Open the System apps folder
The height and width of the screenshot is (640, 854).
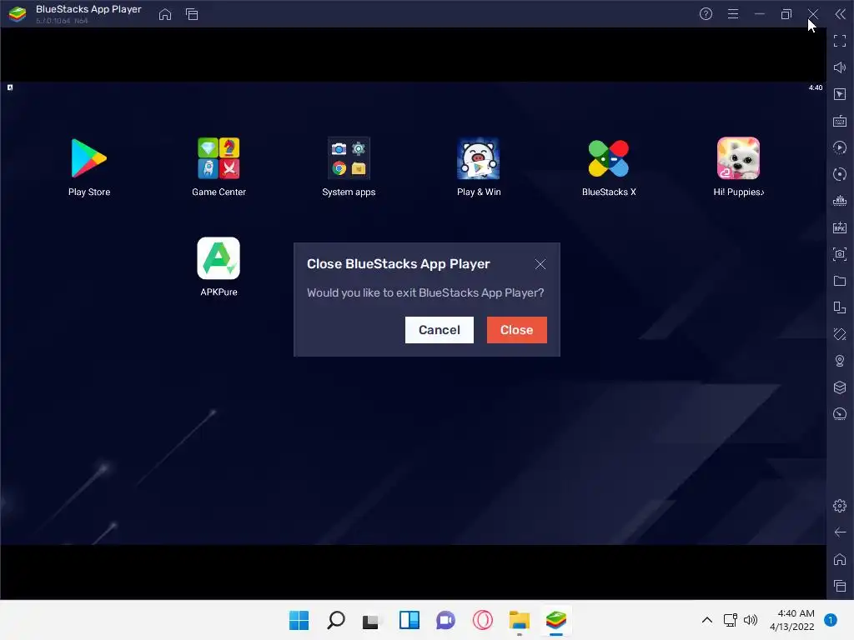point(349,158)
